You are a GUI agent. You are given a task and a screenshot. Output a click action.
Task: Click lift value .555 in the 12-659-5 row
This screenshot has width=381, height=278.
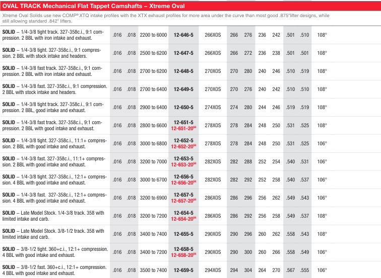click(304, 270)
